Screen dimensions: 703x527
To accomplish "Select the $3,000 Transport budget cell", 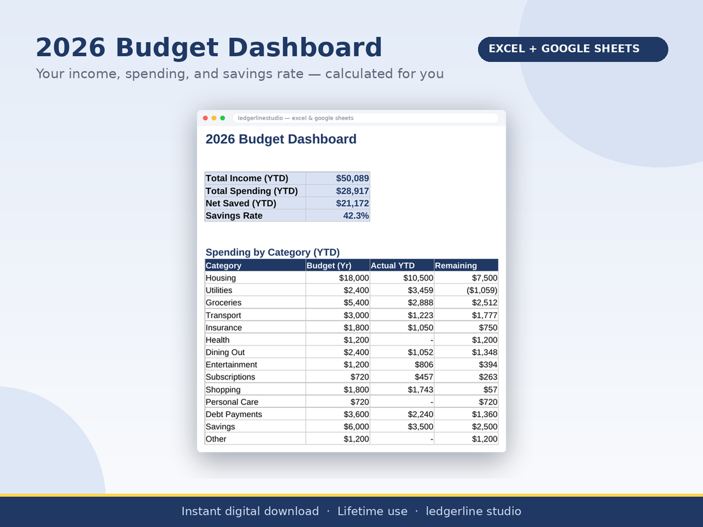I will point(338,315).
